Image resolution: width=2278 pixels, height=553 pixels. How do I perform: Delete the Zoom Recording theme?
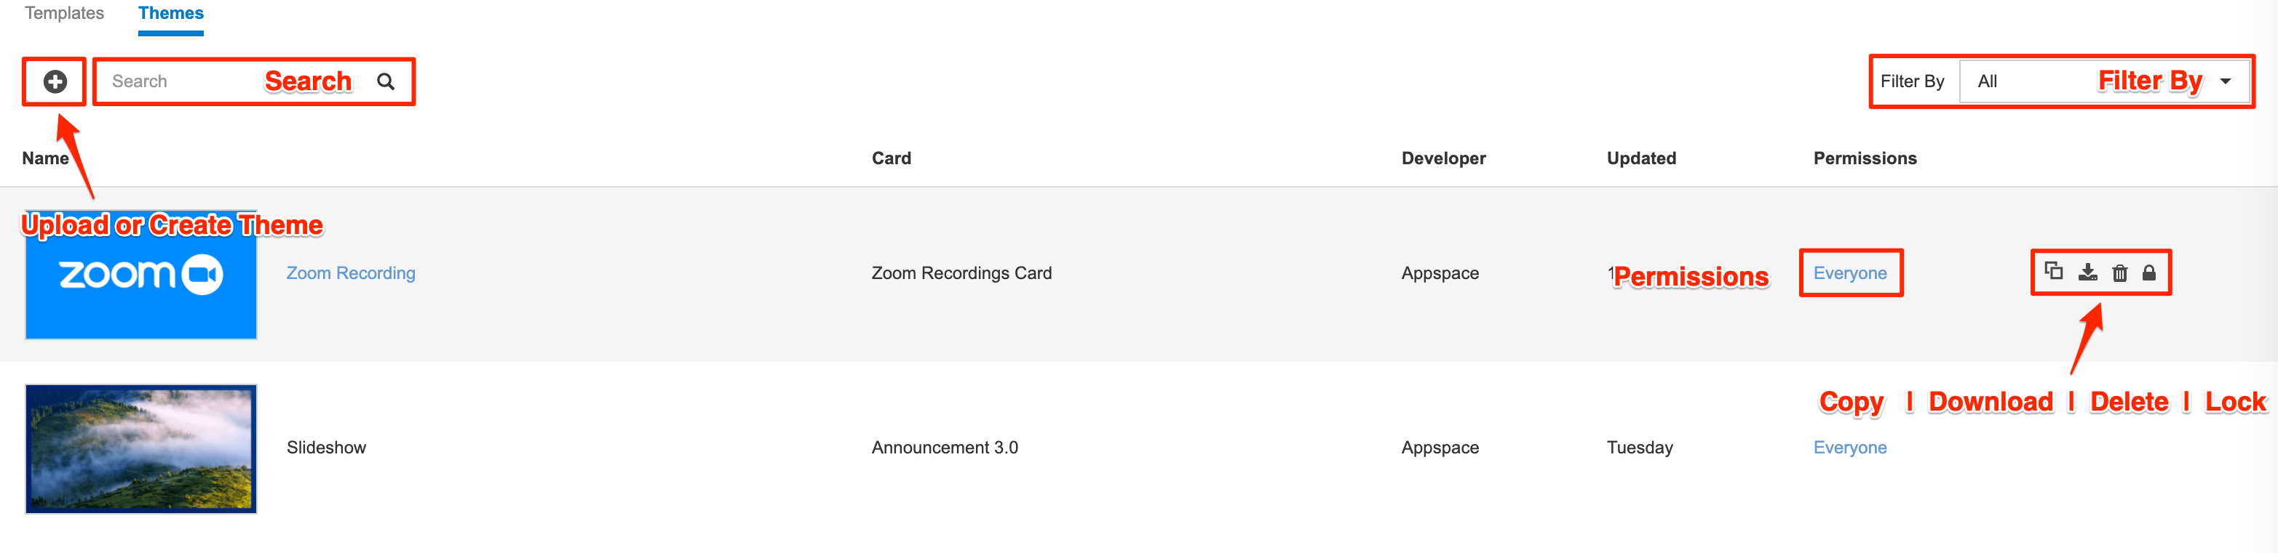tap(2120, 272)
